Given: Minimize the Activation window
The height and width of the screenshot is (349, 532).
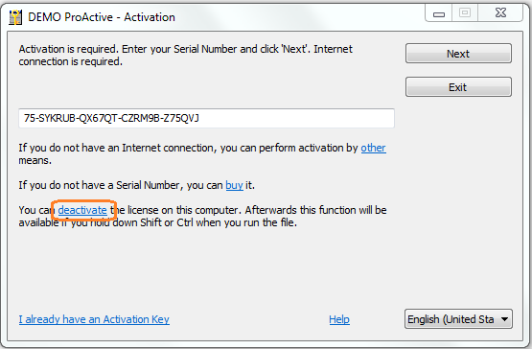Looking at the screenshot, I should tap(439, 13).
